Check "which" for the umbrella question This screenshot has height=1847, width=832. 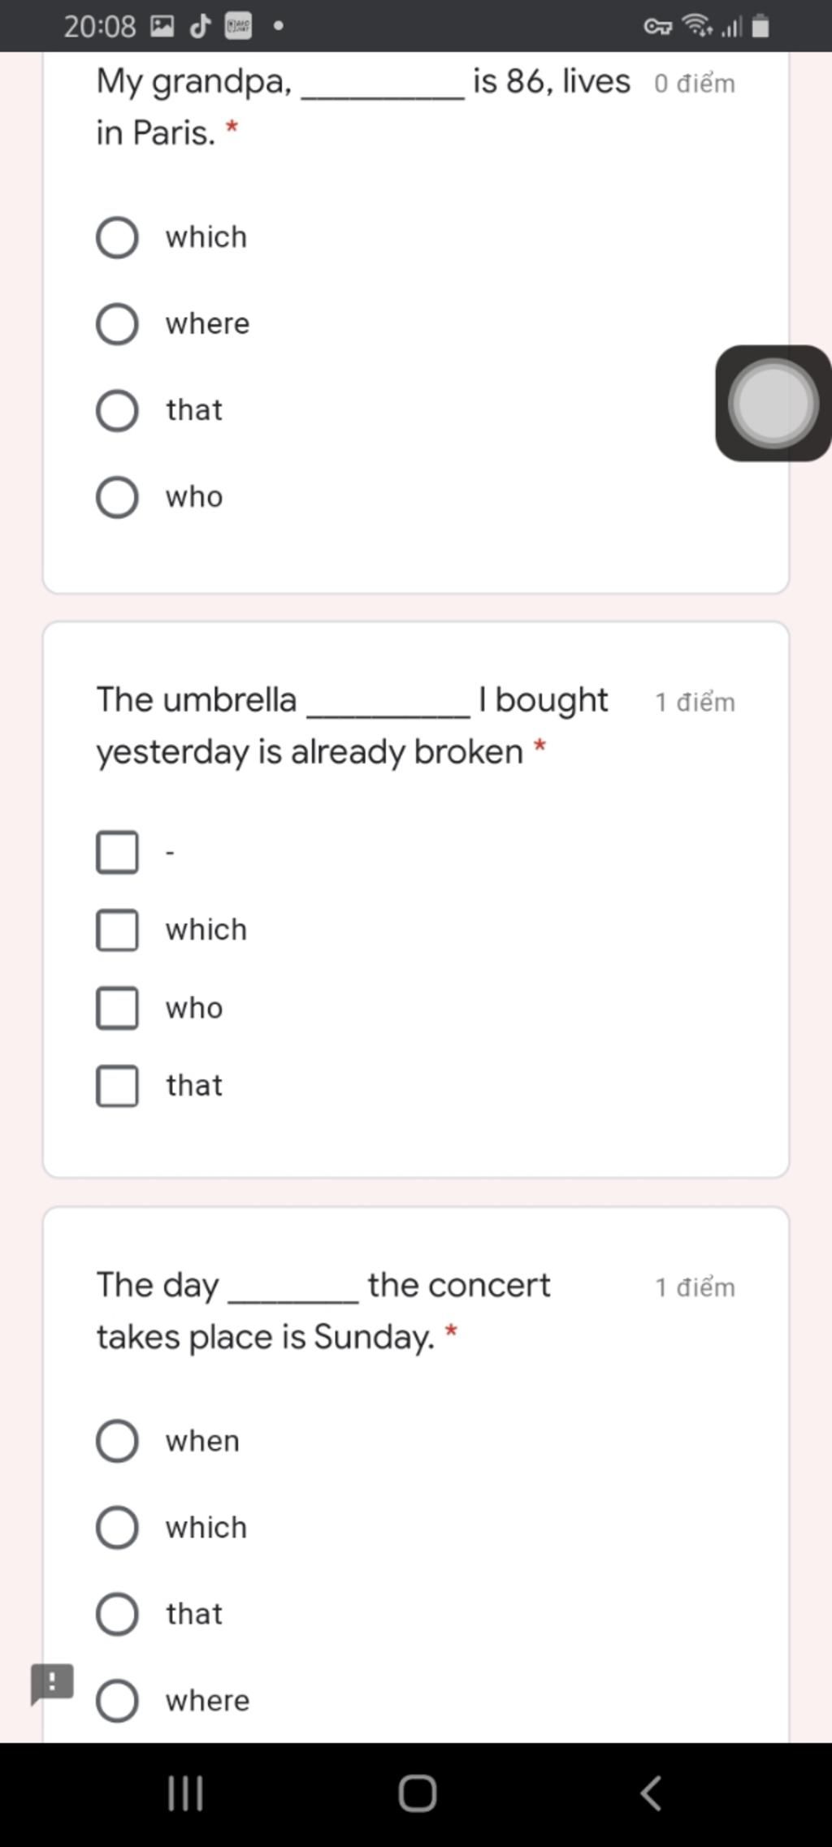point(117,930)
